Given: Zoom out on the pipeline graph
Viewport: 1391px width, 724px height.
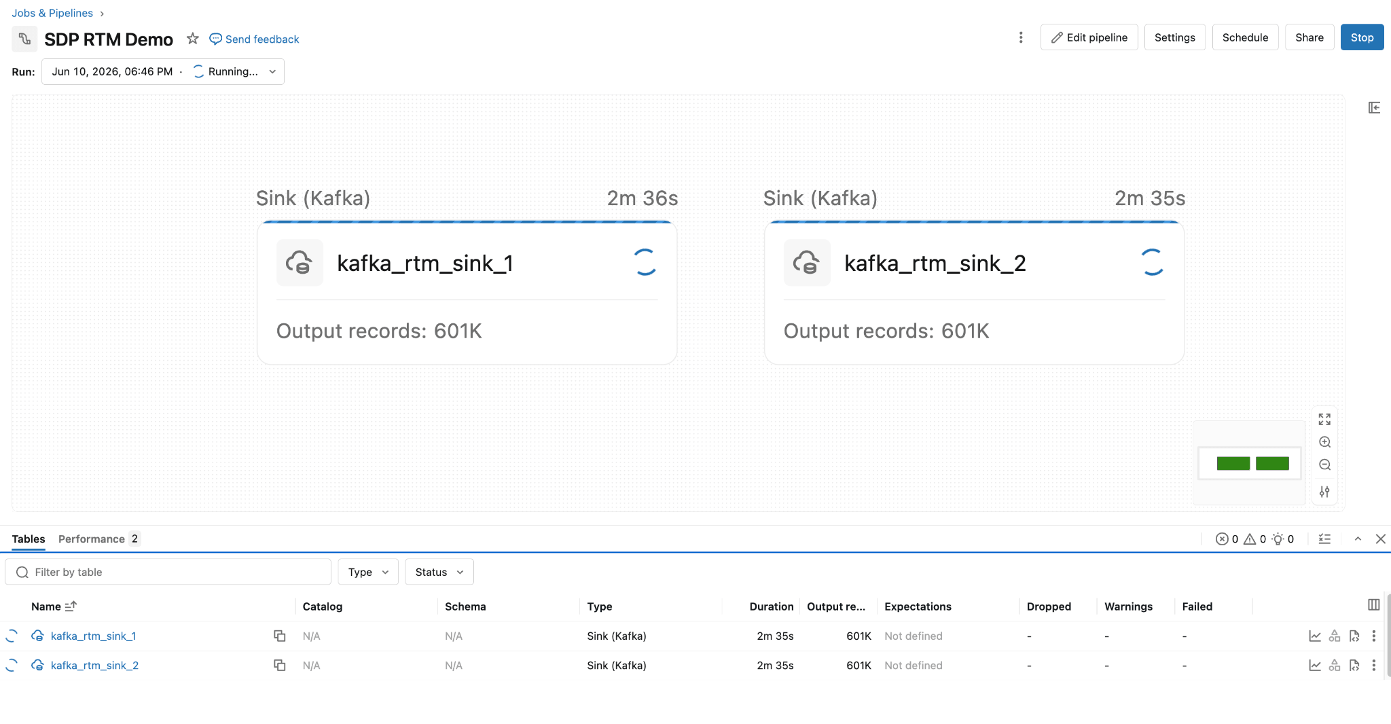Looking at the screenshot, I should (x=1324, y=465).
